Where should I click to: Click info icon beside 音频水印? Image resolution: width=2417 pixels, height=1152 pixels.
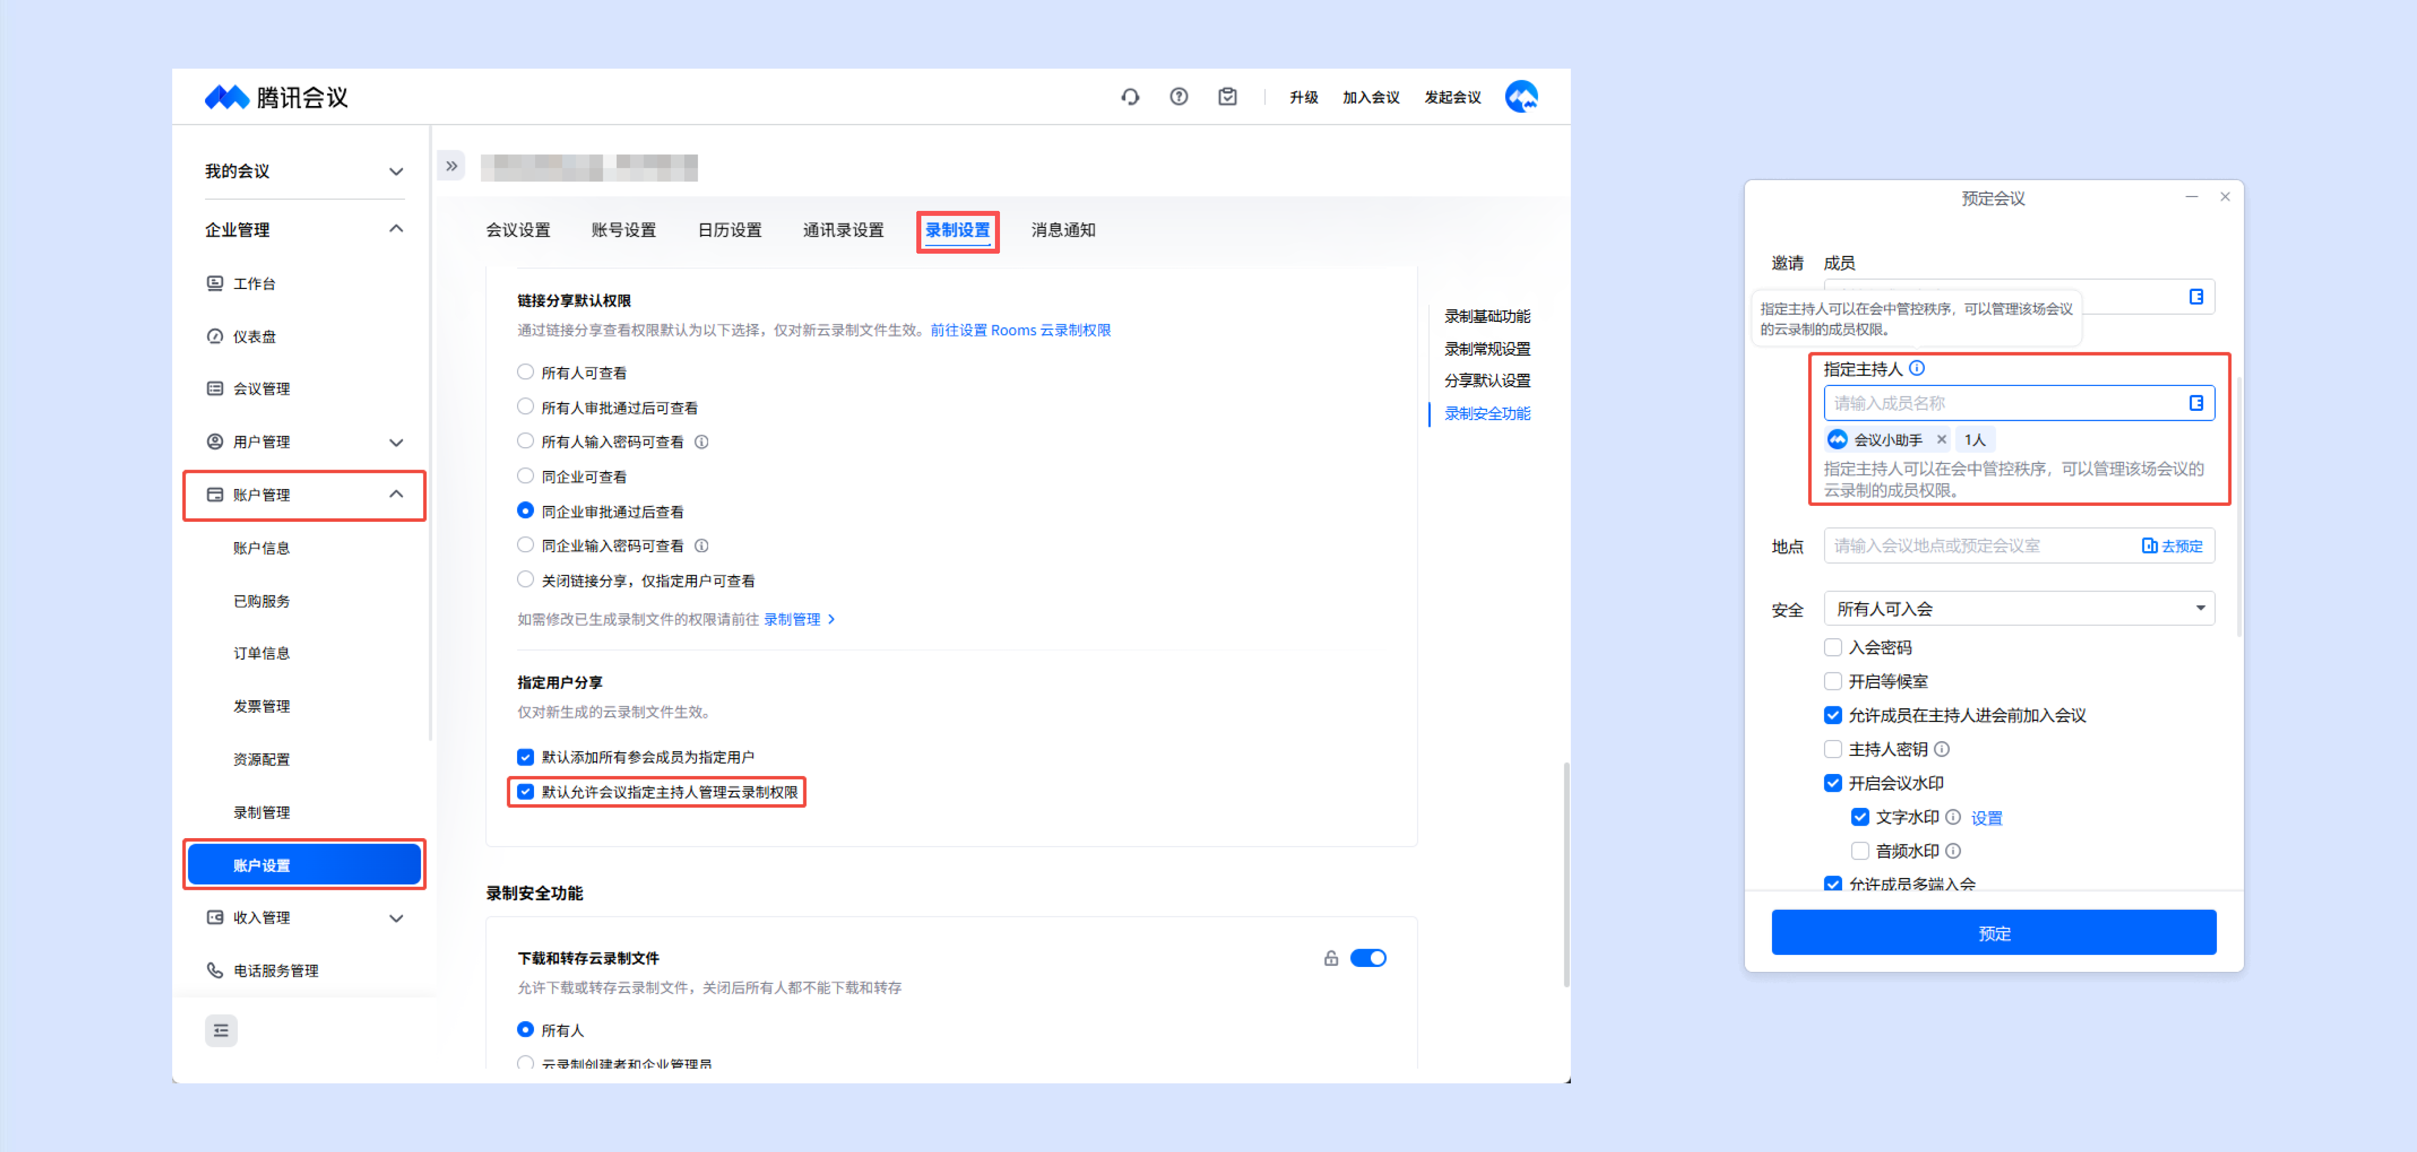tap(1953, 851)
